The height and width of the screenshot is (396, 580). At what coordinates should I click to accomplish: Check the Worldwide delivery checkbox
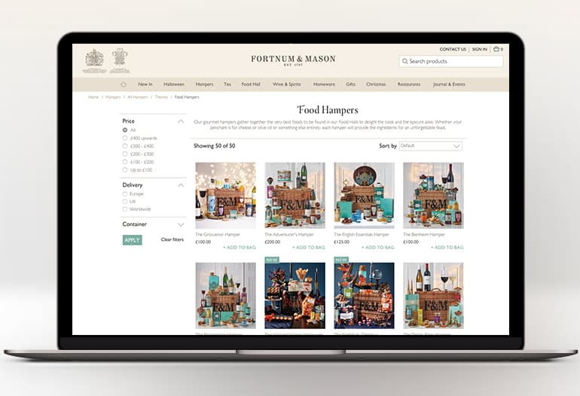(124, 209)
